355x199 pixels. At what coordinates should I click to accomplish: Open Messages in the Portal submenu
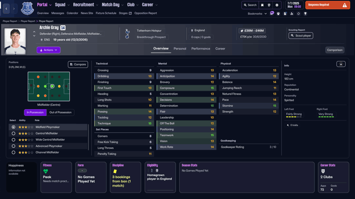(x=58, y=13)
